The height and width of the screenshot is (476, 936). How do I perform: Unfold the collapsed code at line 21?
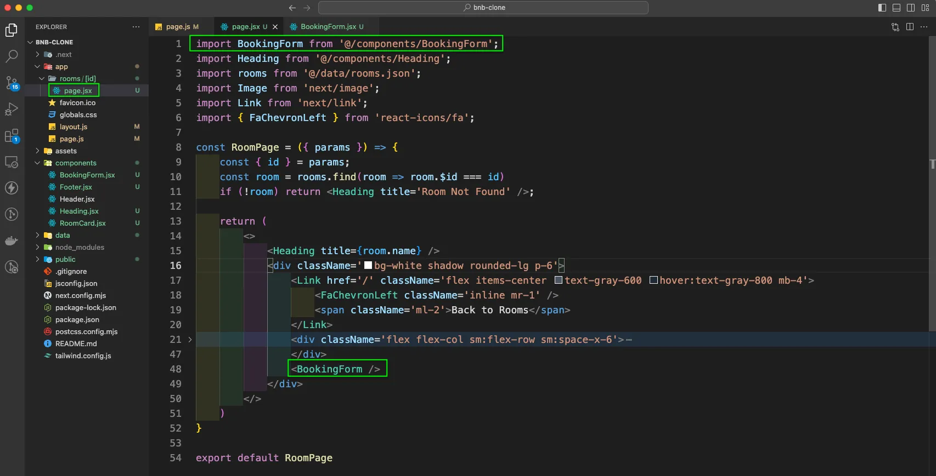[x=190, y=340]
